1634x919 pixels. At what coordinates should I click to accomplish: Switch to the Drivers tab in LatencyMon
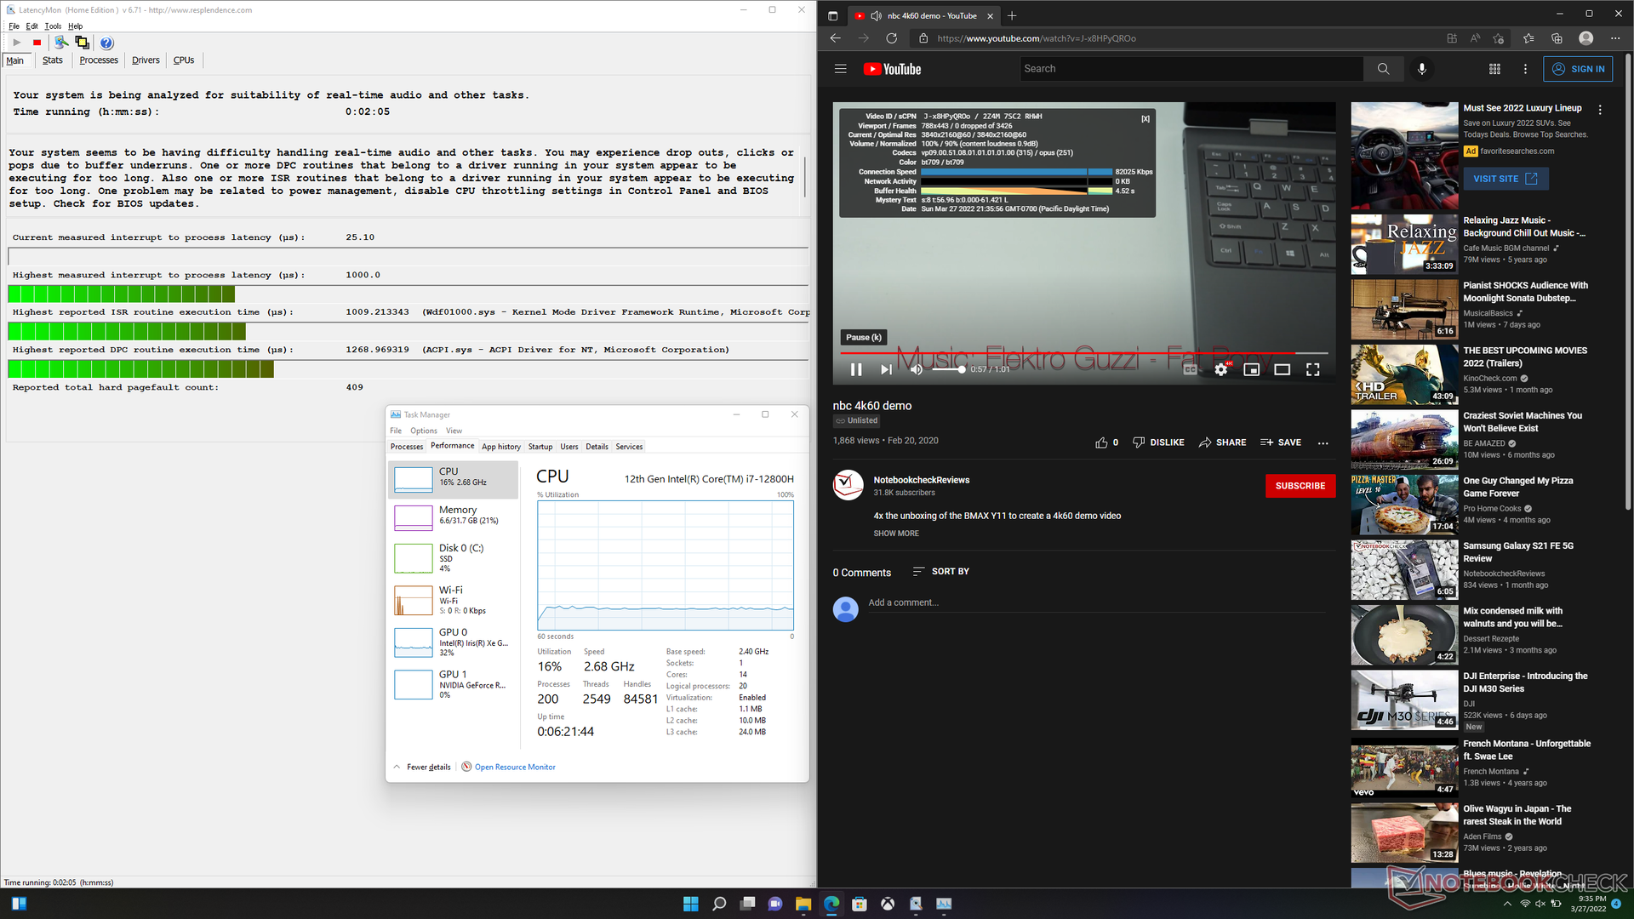[x=146, y=60]
